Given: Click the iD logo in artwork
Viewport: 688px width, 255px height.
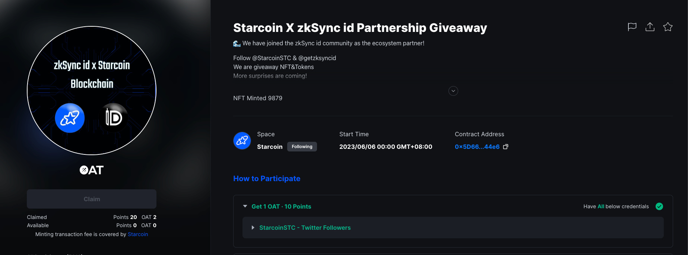Looking at the screenshot, I should (x=114, y=118).
